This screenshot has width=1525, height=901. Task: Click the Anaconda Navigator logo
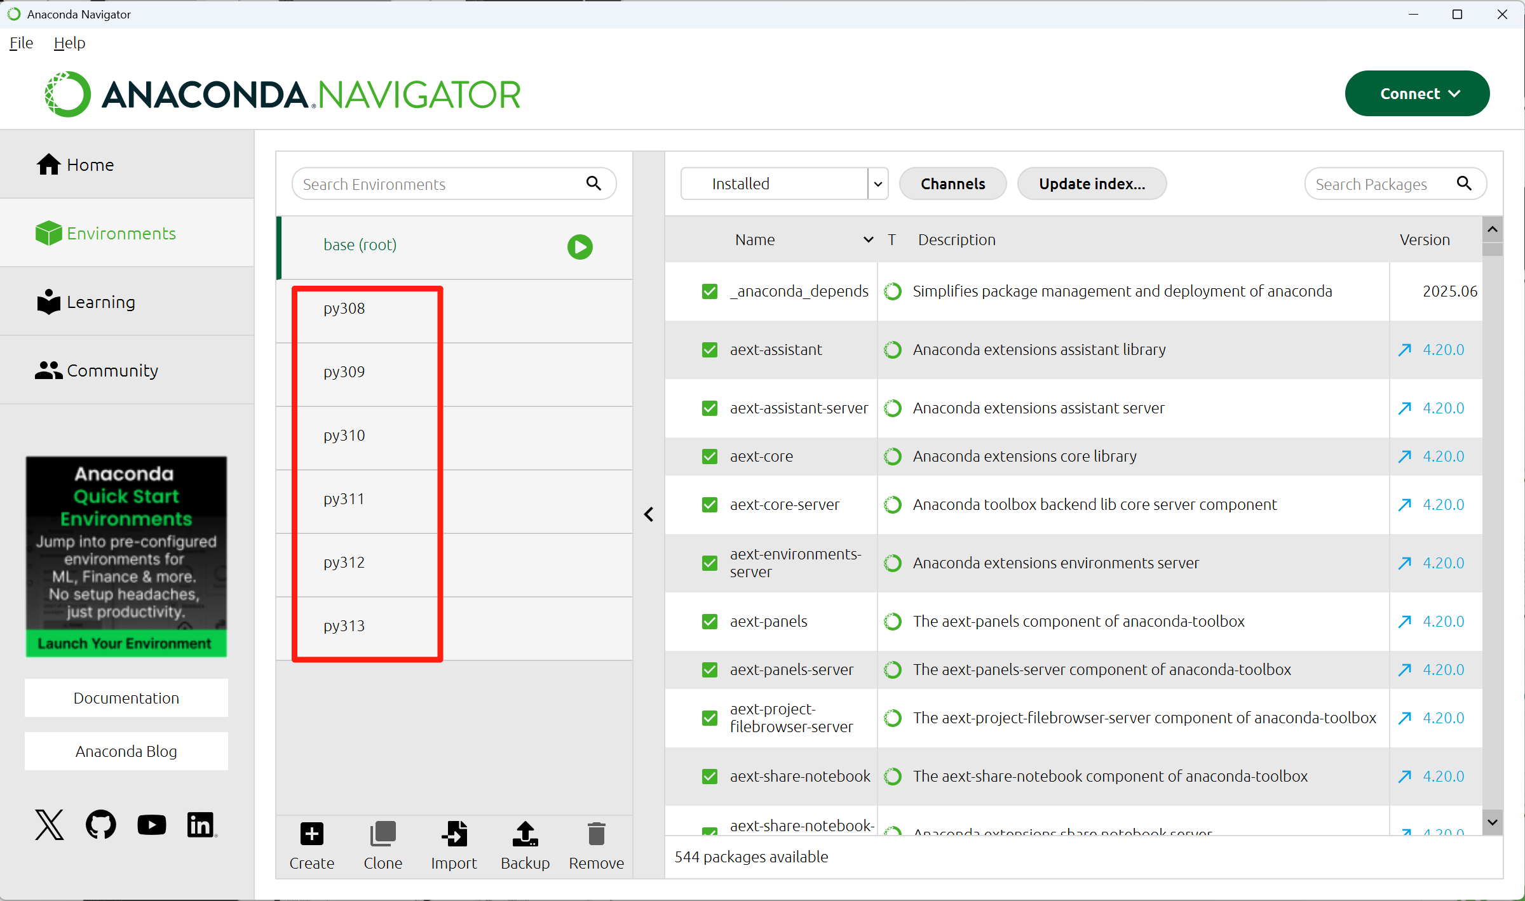click(x=283, y=94)
